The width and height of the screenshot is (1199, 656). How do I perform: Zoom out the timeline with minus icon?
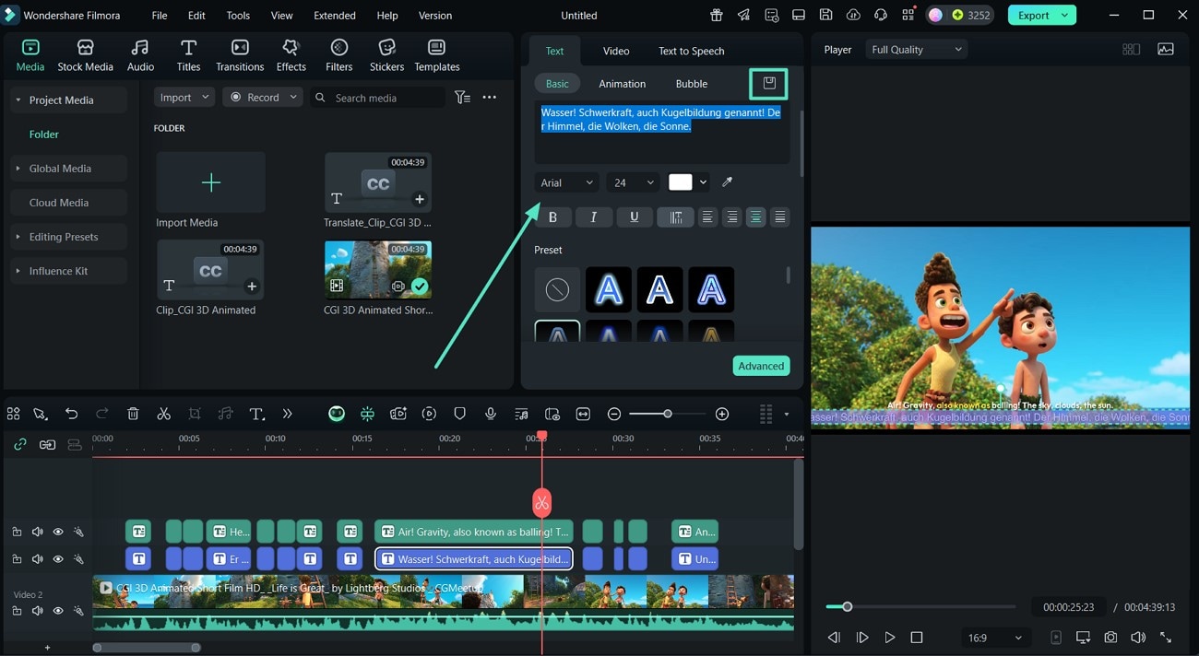pyautogui.click(x=614, y=415)
